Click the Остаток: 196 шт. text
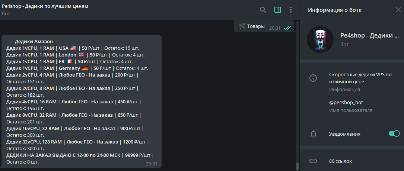404x171 pixels. pyautogui.click(x=25, y=109)
